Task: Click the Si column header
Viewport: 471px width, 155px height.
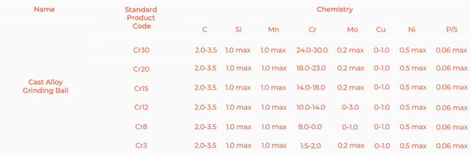Action: 238,29
